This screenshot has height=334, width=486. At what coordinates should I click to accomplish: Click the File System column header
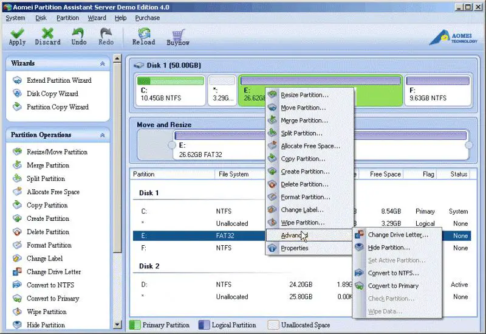coord(241,174)
